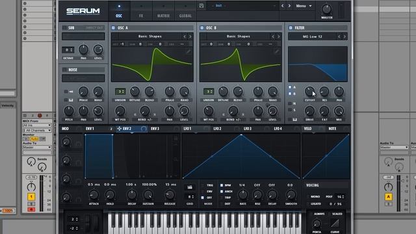Click the noise one-shot arrow icon
416x234 pixels.
pyautogui.click(x=71, y=92)
